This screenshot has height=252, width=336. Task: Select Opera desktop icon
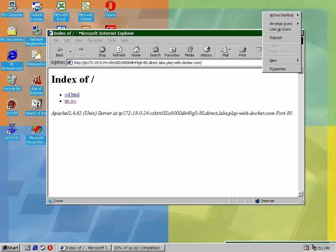pos(110,9)
